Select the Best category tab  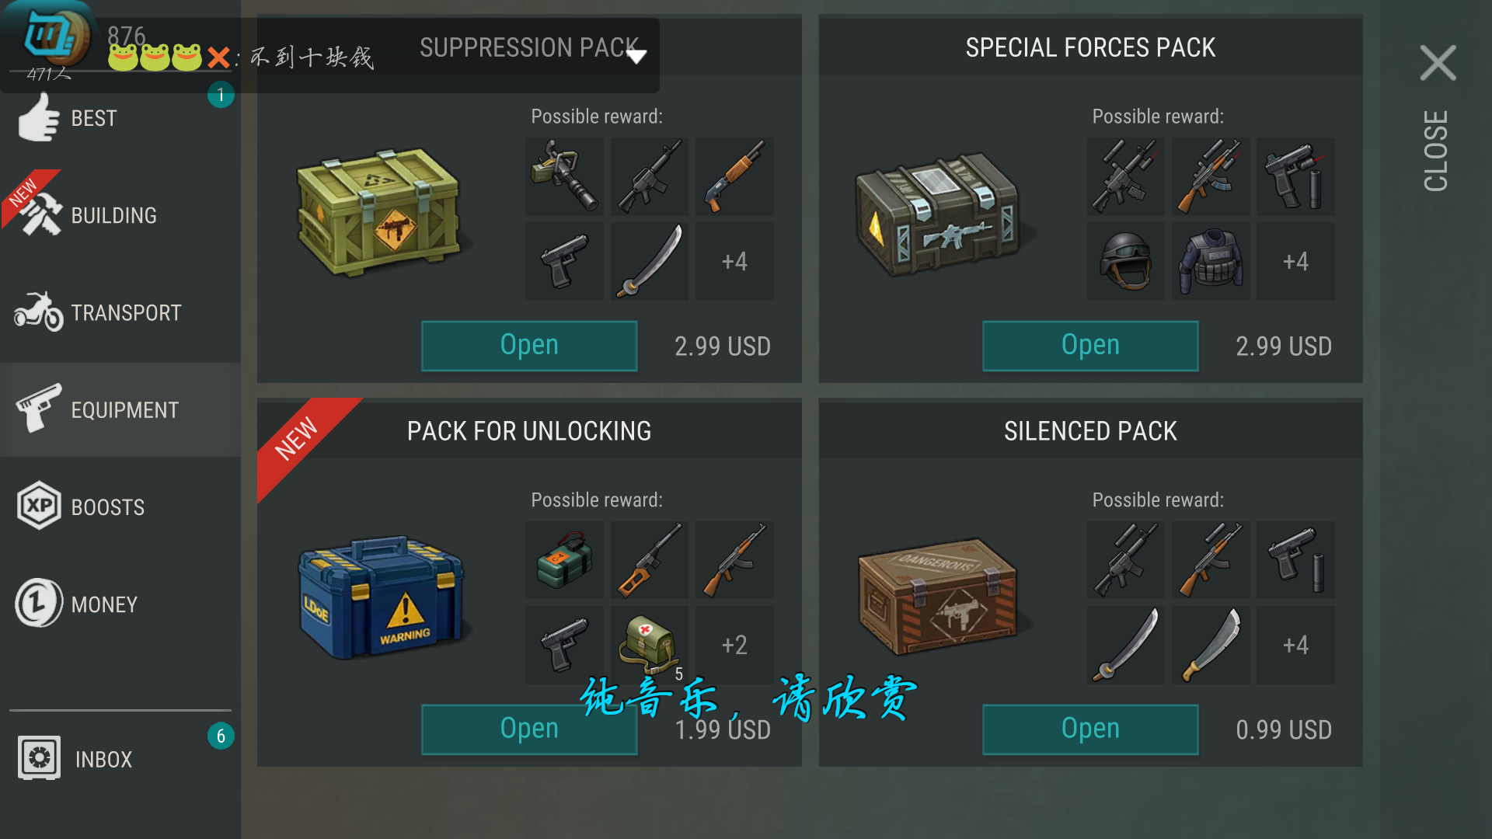click(x=120, y=118)
